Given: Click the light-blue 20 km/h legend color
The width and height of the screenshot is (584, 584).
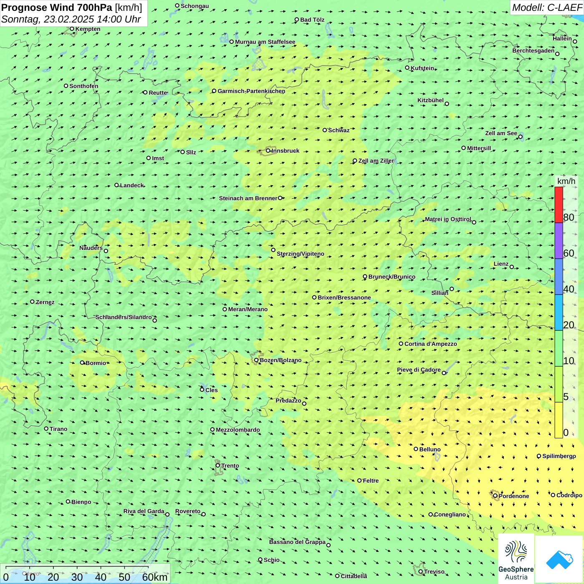Looking at the screenshot, I should 559,312.
